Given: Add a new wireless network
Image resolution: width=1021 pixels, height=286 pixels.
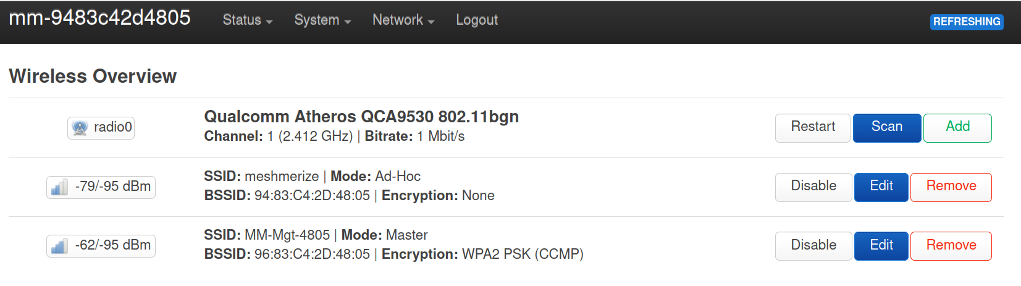Looking at the screenshot, I should tap(957, 128).
